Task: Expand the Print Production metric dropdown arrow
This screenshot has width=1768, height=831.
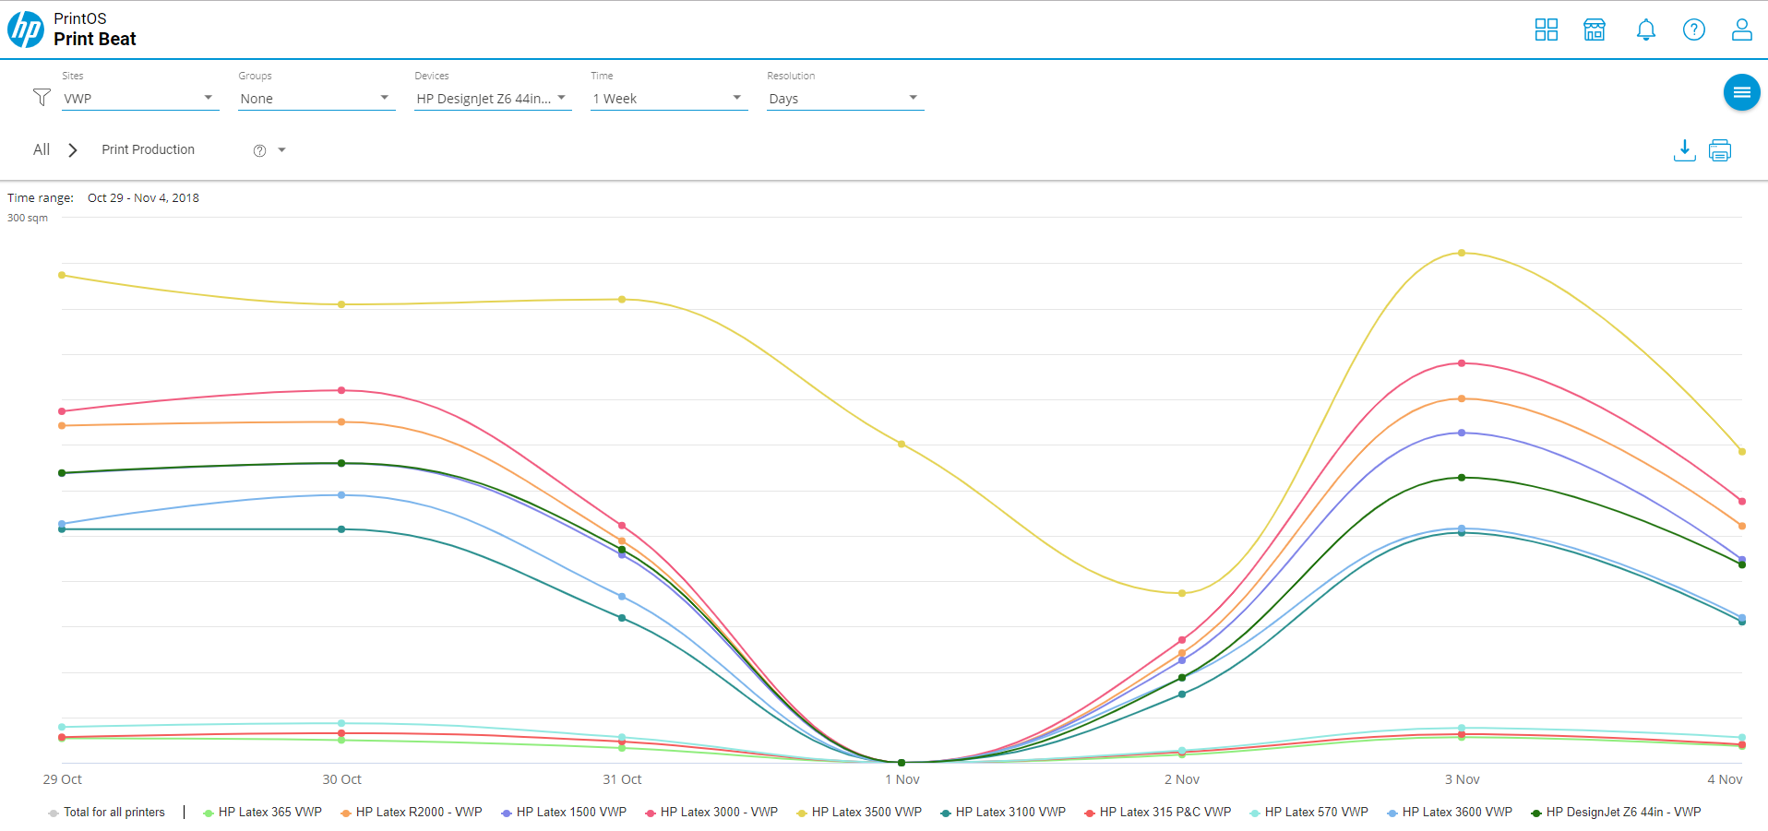Action: click(x=281, y=150)
